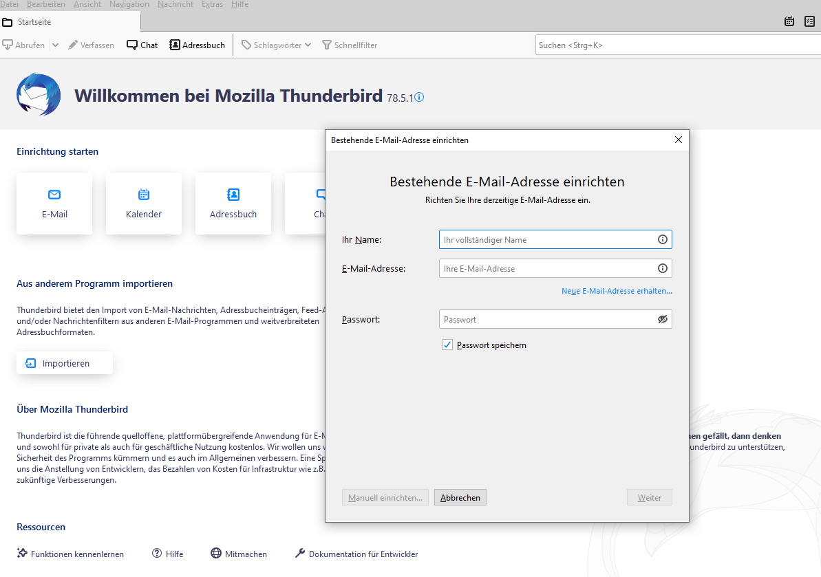Click the Ressourcen heading
Image resolution: width=821 pixels, height=577 pixels.
pos(41,527)
